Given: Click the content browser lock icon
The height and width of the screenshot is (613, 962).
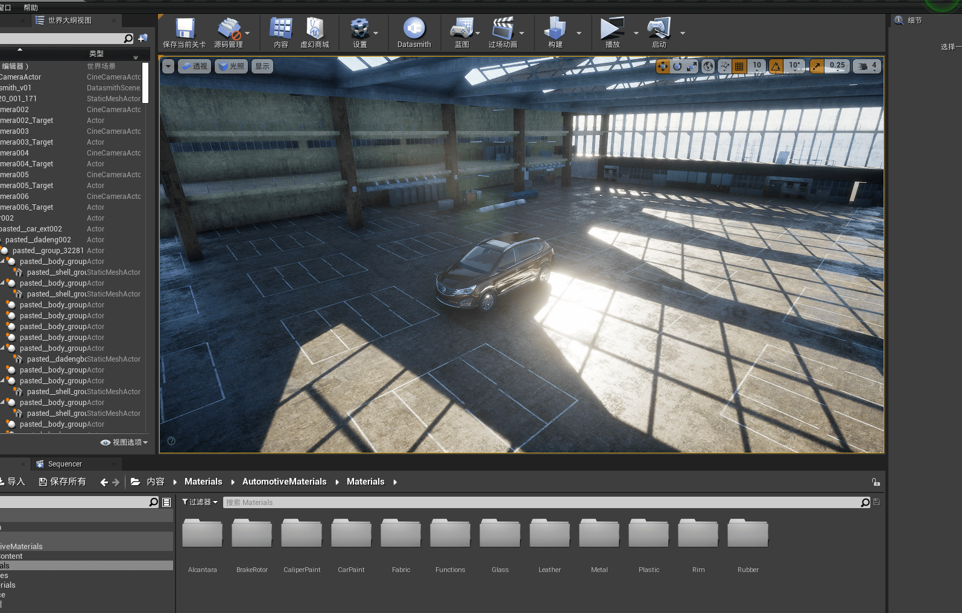Looking at the screenshot, I should tap(876, 482).
